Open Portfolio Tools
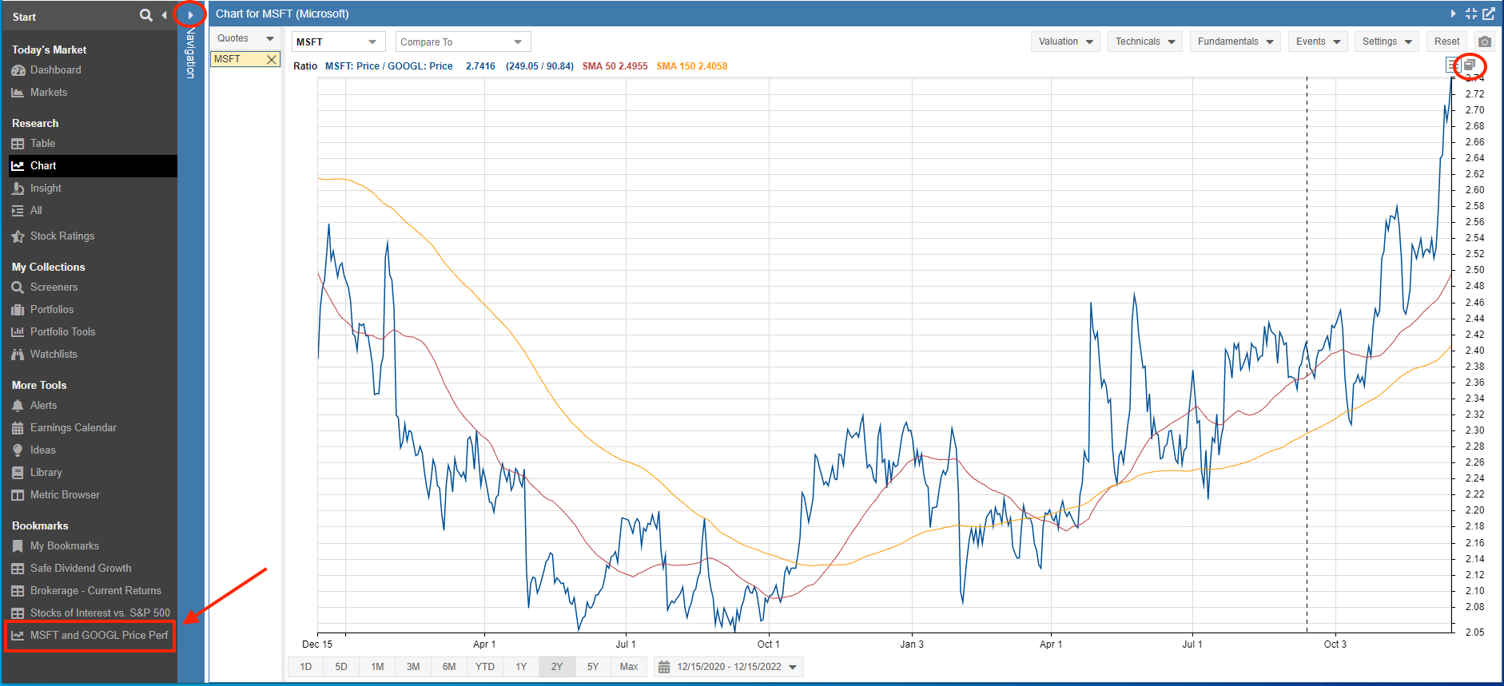The height and width of the screenshot is (686, 1504). pyautogui.click(x=53, y=332)
